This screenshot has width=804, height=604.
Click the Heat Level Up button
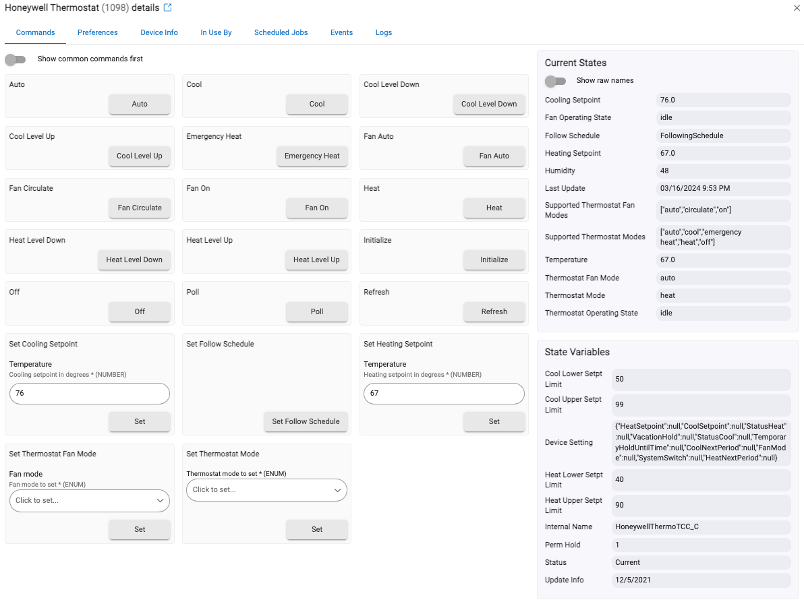click(x=317, y=260)
